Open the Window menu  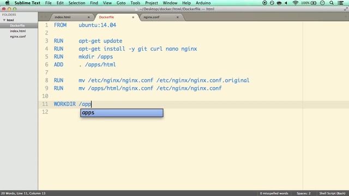[x=170, y=3]
